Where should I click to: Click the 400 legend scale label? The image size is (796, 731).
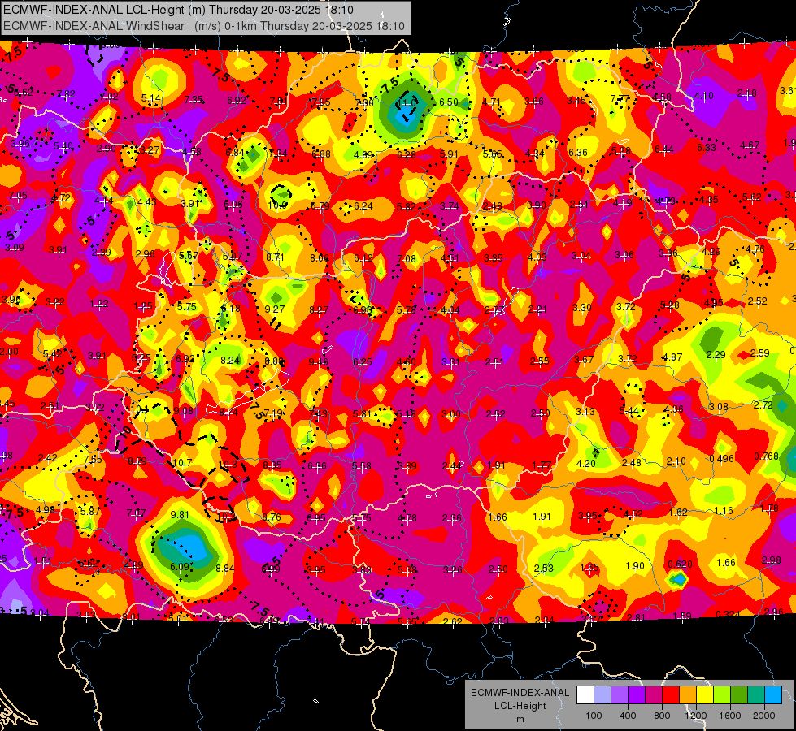click(x=628, y=716)
